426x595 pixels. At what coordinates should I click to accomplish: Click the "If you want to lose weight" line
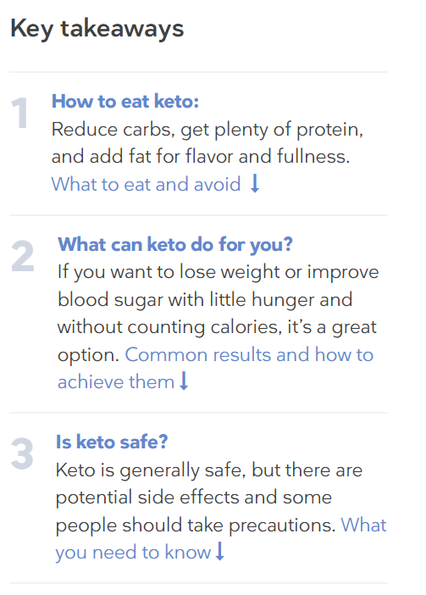pyautogui.click(x=218, y=272)
